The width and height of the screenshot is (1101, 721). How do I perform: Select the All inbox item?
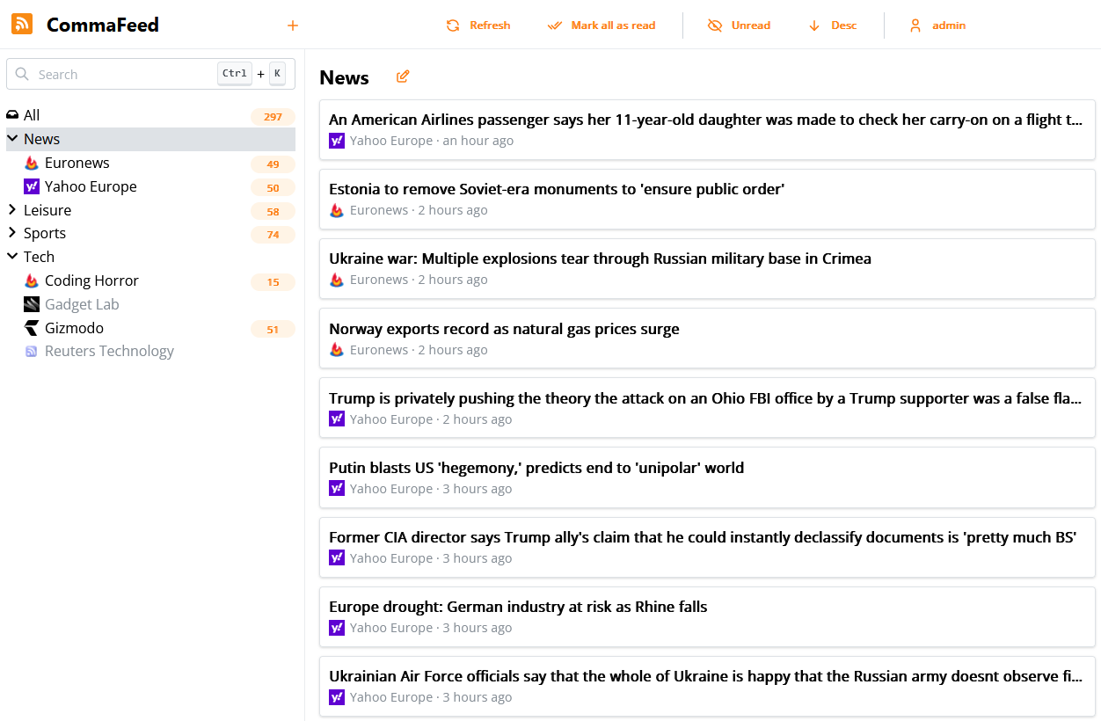(32, 115)
